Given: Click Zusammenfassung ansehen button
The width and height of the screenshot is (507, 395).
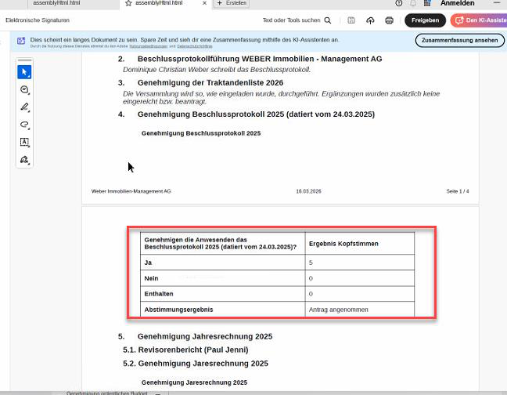Looking at the screenshot, I should [459, 41].
